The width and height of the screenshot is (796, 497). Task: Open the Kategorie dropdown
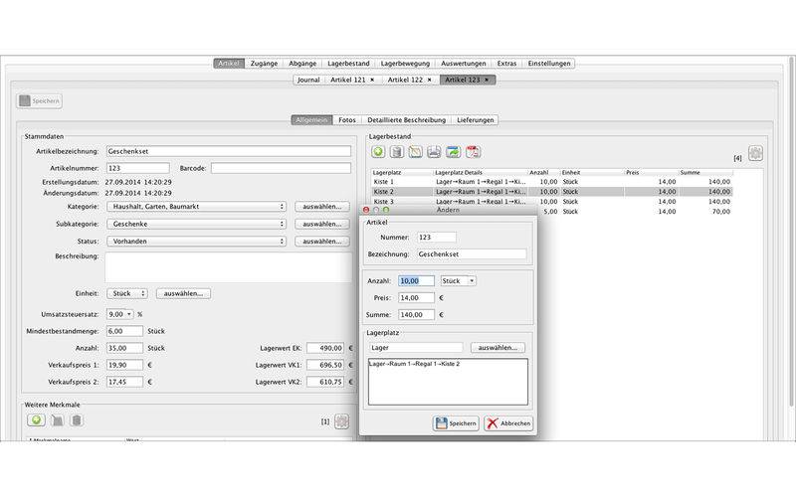coord(195,207)
